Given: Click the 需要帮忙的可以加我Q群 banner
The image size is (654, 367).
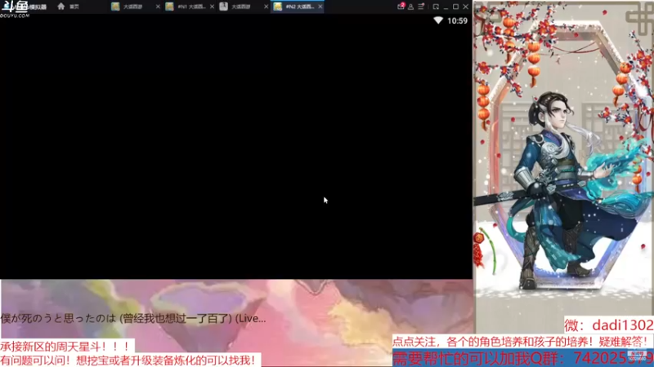Looking at the screenshot, I should [523, 358].
